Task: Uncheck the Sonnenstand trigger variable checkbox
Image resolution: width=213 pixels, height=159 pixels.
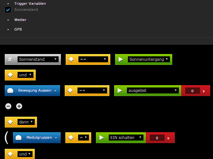Action: (8, 10)
